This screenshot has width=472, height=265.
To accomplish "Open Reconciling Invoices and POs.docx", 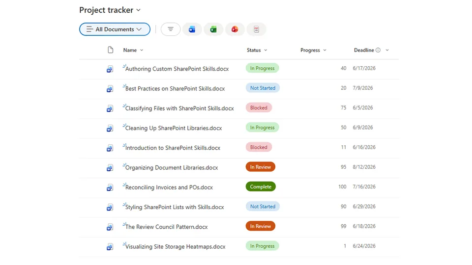I will coord(169,187).
